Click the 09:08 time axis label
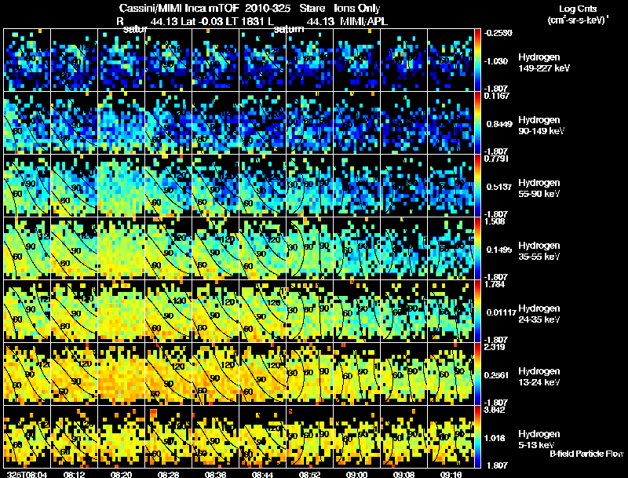The image size is (628, 478). click(403, 474)
